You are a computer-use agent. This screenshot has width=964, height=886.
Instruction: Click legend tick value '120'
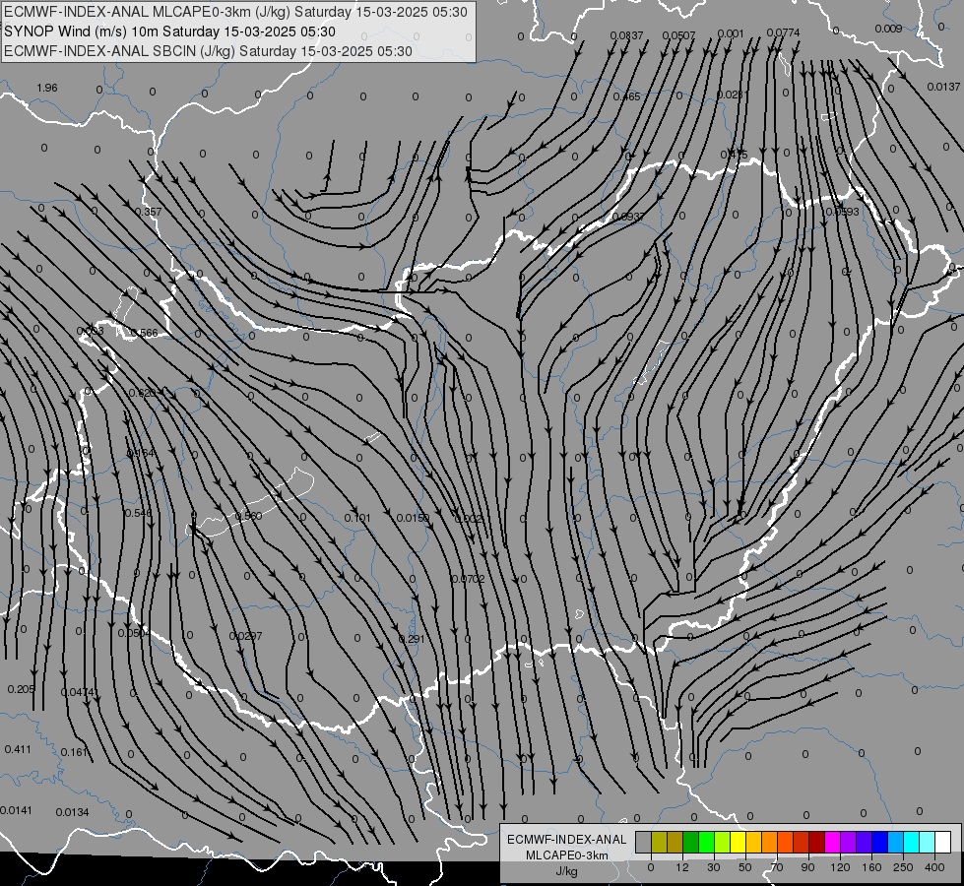click(x=840, y=867)
